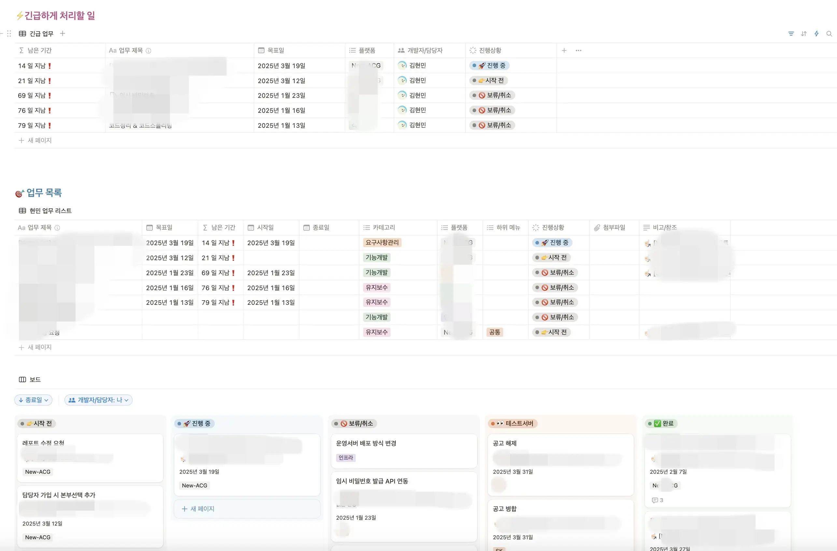The height and width of the screenshot is (551, 837).
Task: Add a new property with the plus icon
Action: tap(564, 50)
